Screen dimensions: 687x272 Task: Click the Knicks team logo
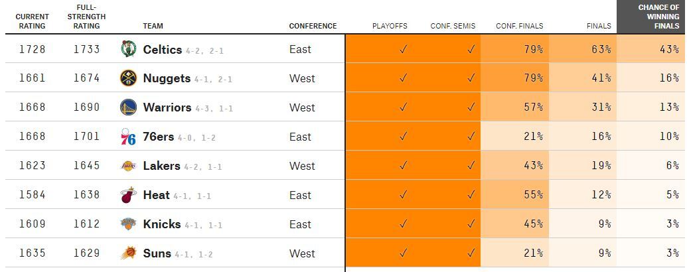[128, 224]
